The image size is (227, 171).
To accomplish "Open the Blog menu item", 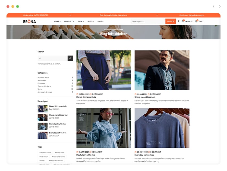I will (90, 21).
